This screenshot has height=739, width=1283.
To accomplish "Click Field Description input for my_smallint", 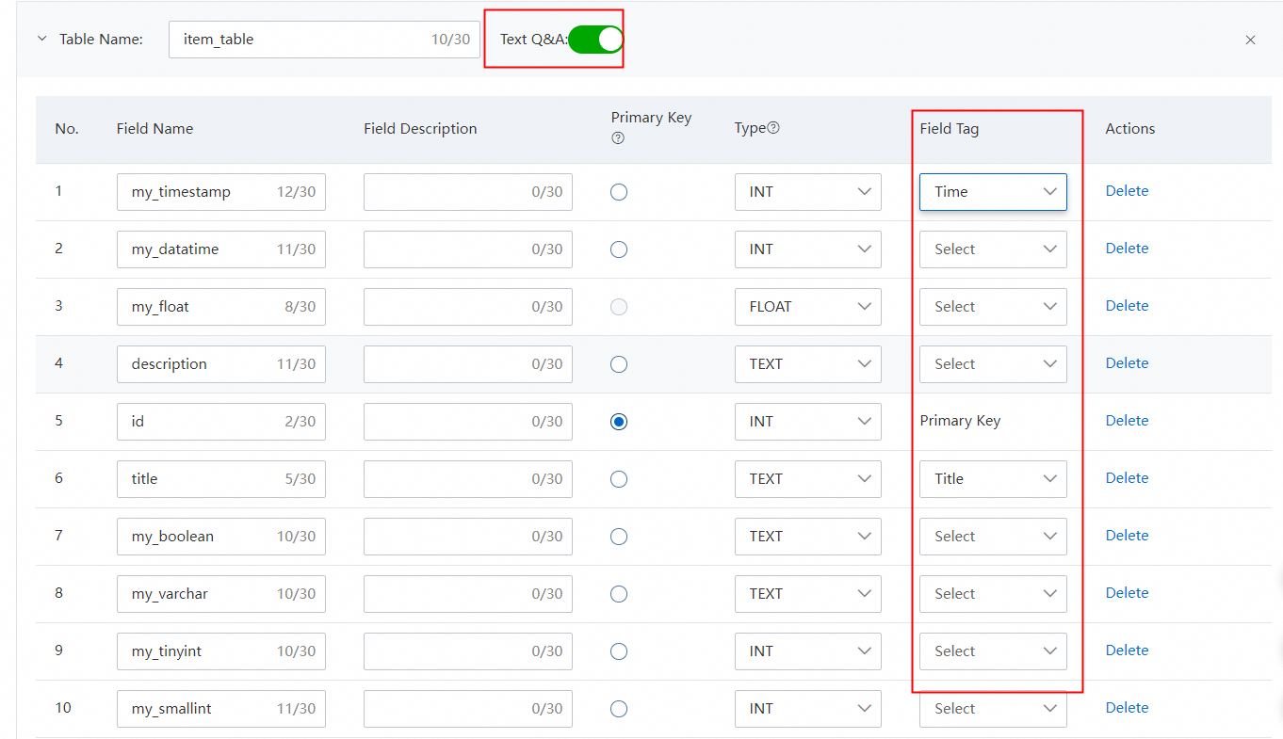I will tap(468, 709).
